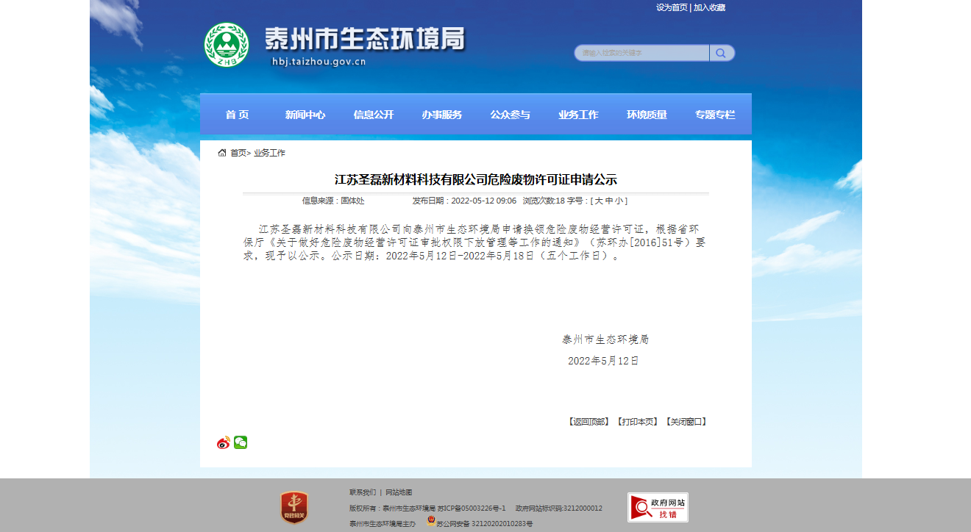Select 环境质量 in the navigation bar

coord(647,115)
